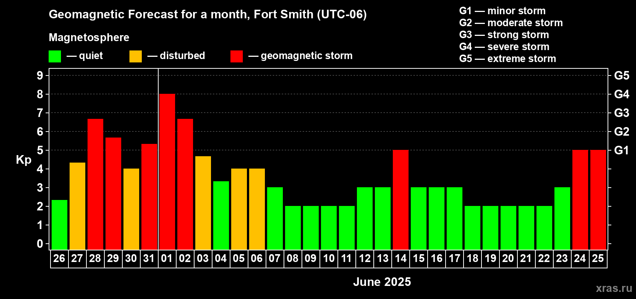Click the 'G5 — extreme storm' legend line
The image size is (636, 299).
point(508,59)
